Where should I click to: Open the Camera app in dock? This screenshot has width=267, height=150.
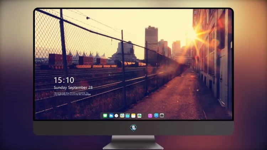click(162, 116)
